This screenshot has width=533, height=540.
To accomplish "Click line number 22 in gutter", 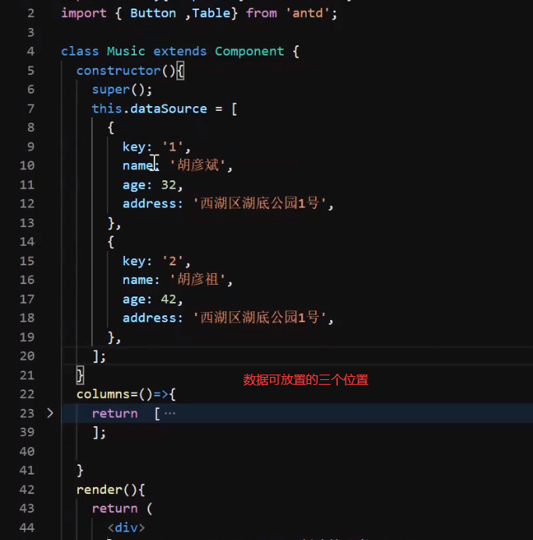I will [x=27, y=394].
